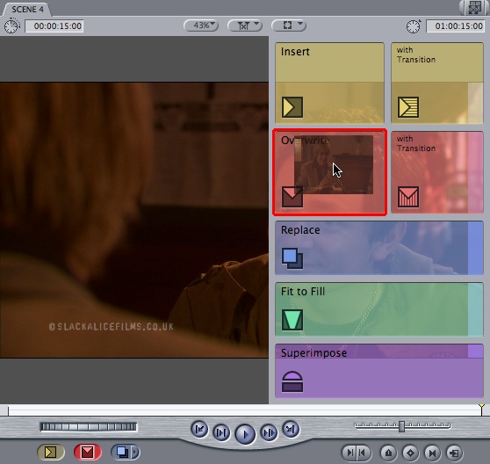Click Play In to Out button

(x=221, y=432)
